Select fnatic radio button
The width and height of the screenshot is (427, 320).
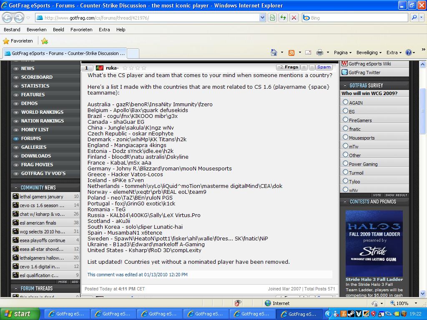[346, 128]
